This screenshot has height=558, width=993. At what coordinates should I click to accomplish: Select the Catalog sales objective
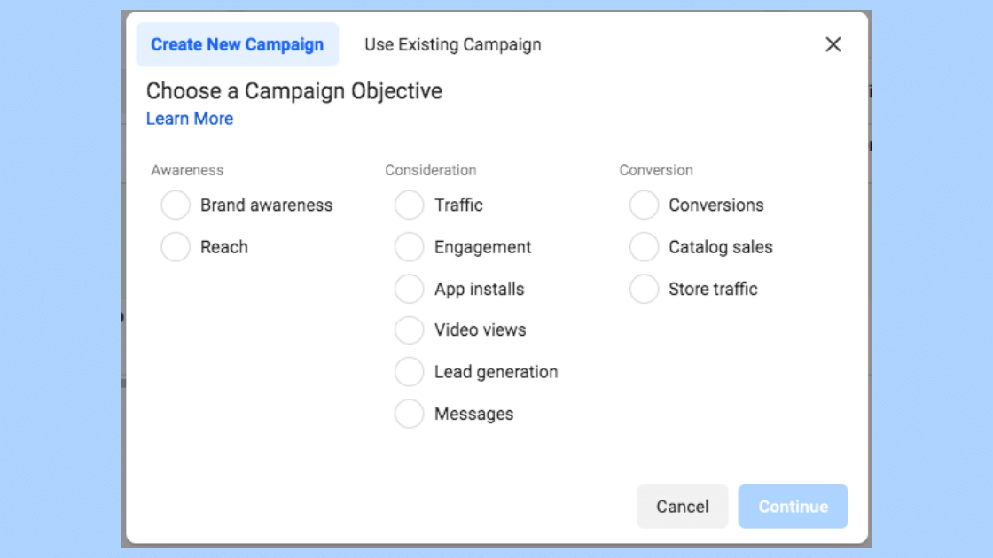point(644,246)
